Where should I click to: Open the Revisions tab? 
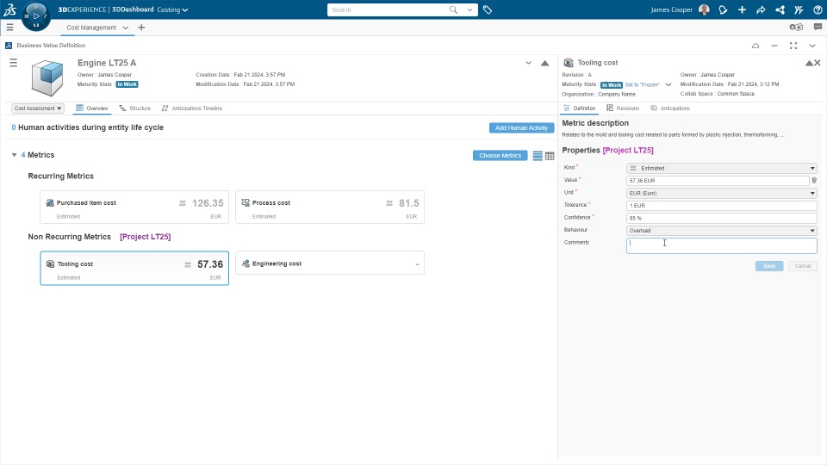point(622,108)
